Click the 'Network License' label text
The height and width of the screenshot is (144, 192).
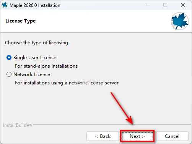click(32, 74)
